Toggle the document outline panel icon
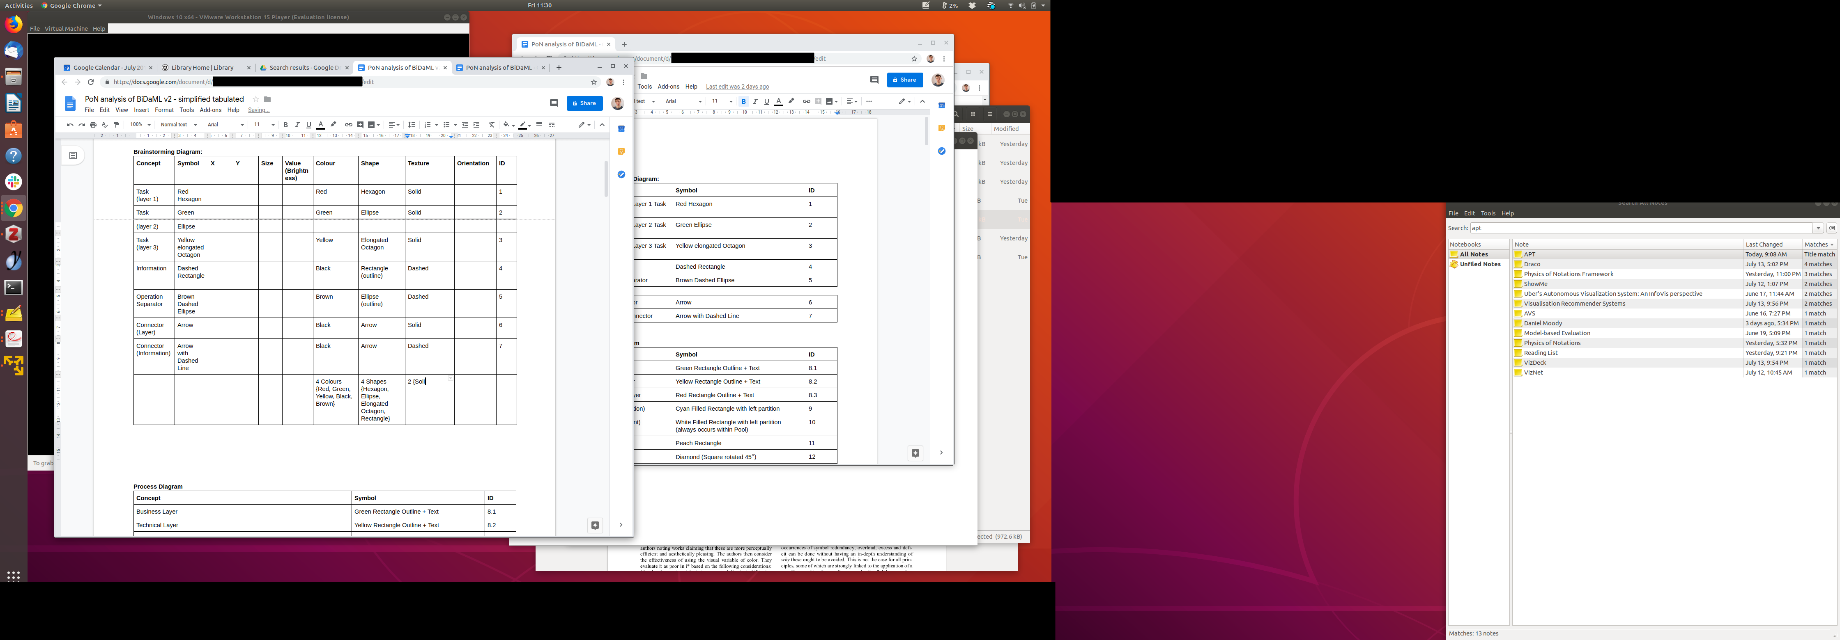The width and height of the screenshot is (1840, 640). (x=73, y=155)
